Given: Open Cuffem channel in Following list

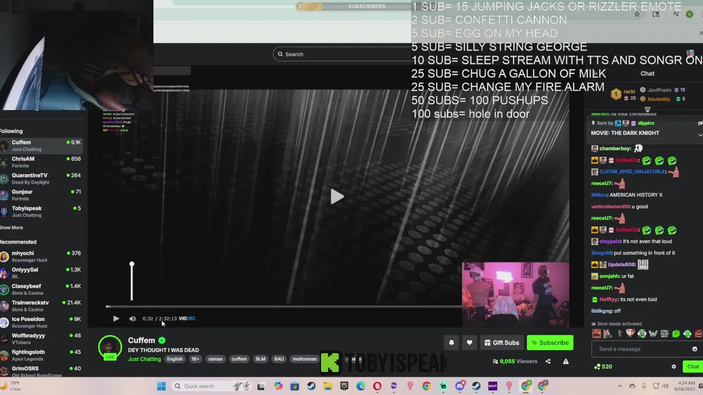Looking at the screenshot, I should (42, 145).
